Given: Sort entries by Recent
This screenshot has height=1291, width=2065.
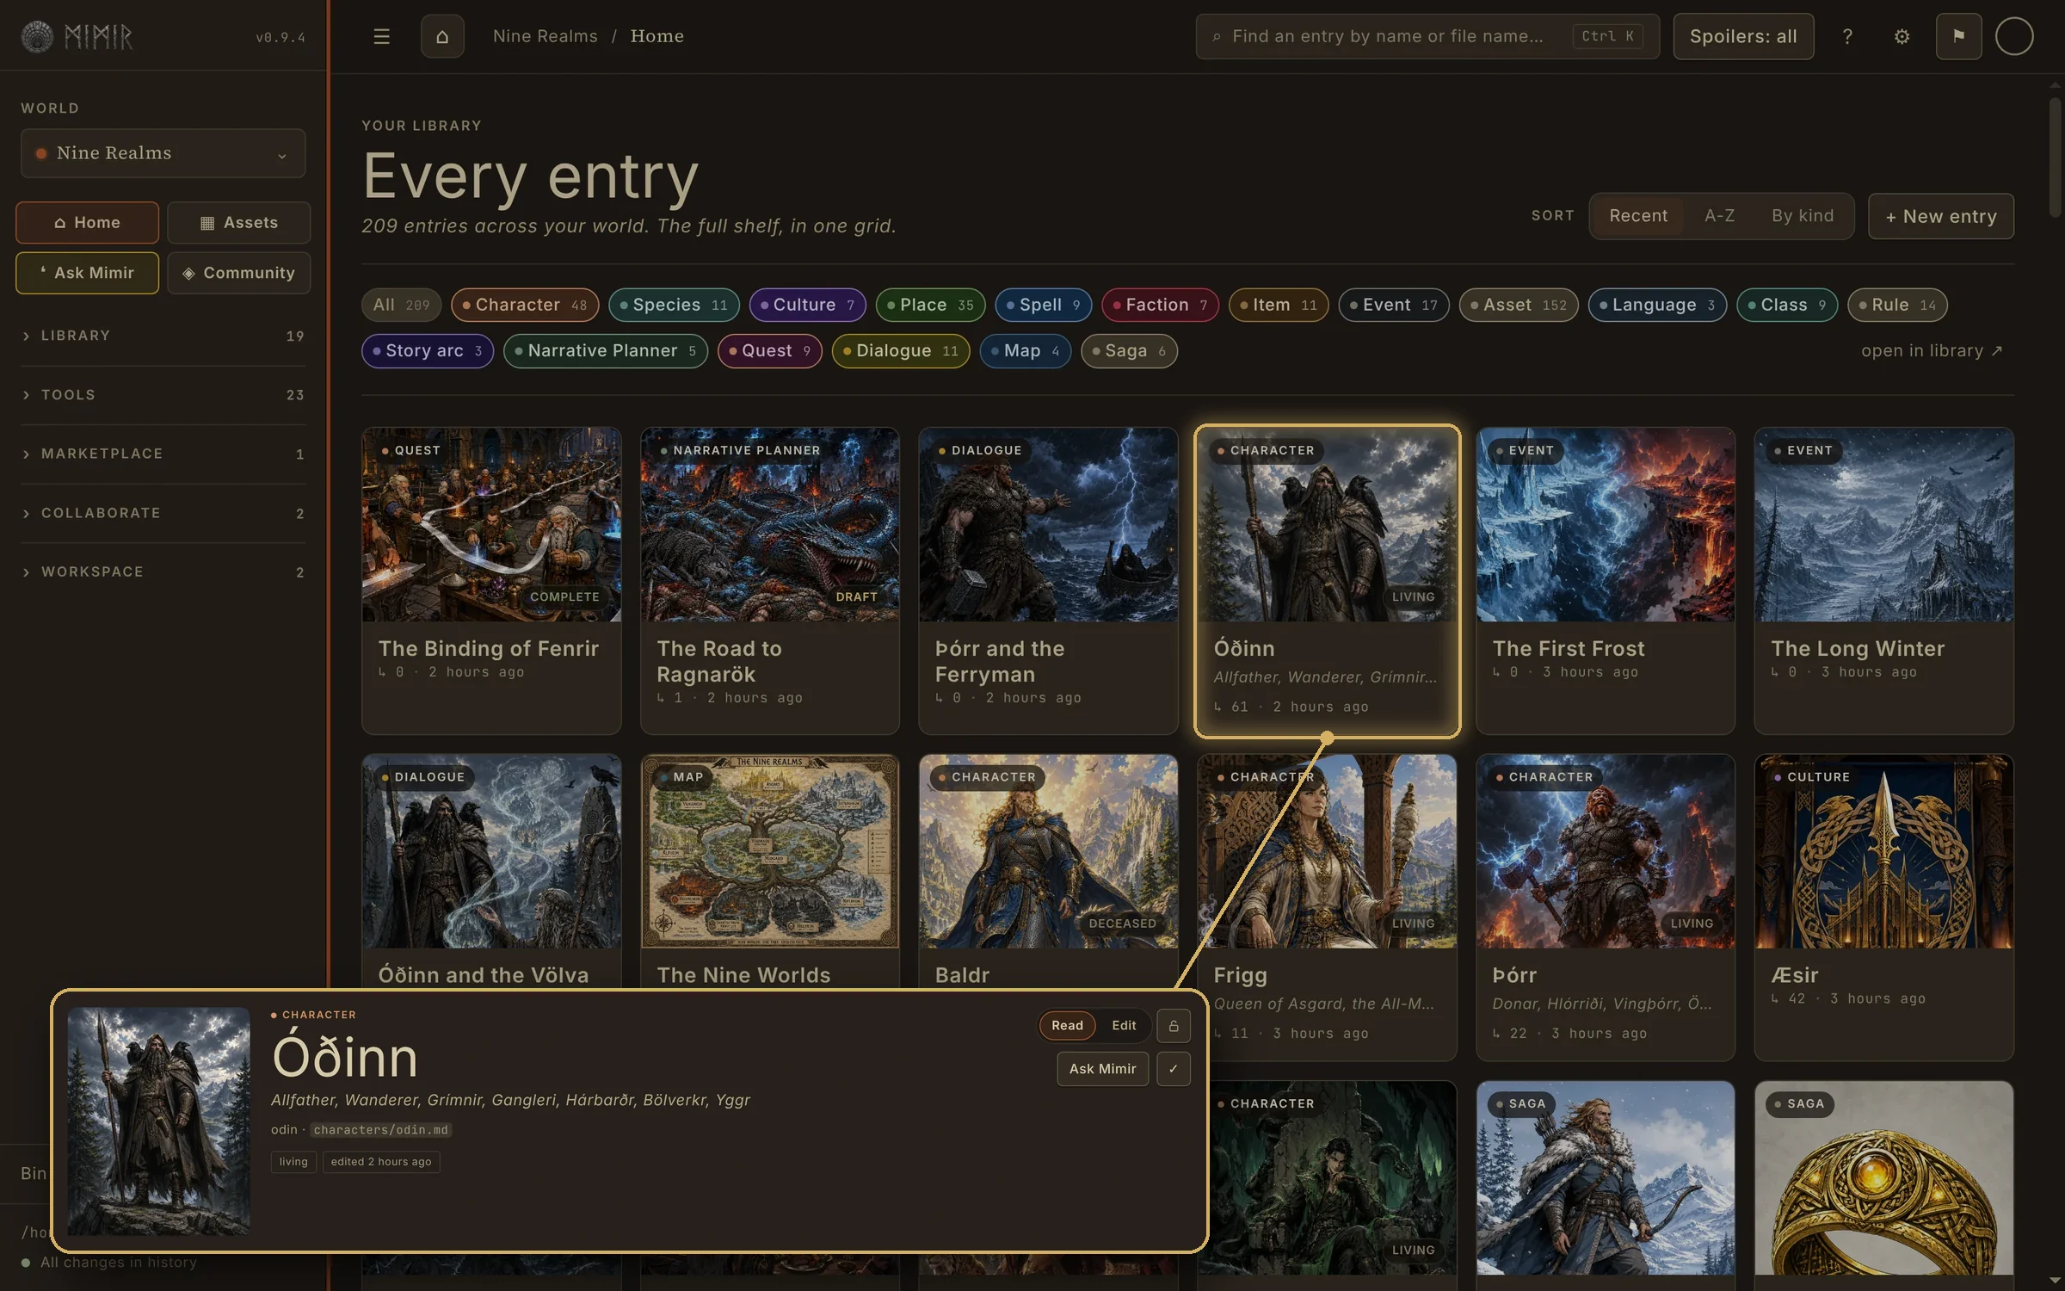Looking at the screenshot, I should [x=1638, y=216].
